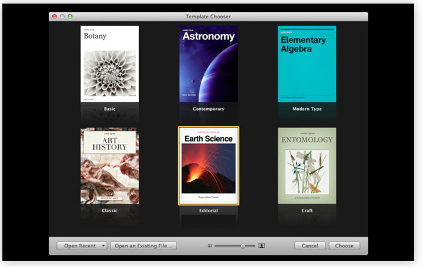Open the Open Recent dropdown arrow
This screenshot has width=426, height=267.
click(x=103, y=246)
